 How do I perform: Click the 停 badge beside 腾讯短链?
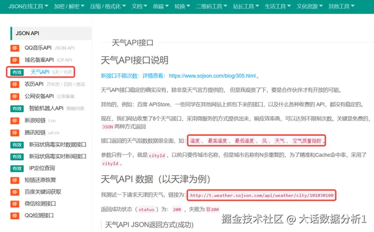tap(15, 133)
